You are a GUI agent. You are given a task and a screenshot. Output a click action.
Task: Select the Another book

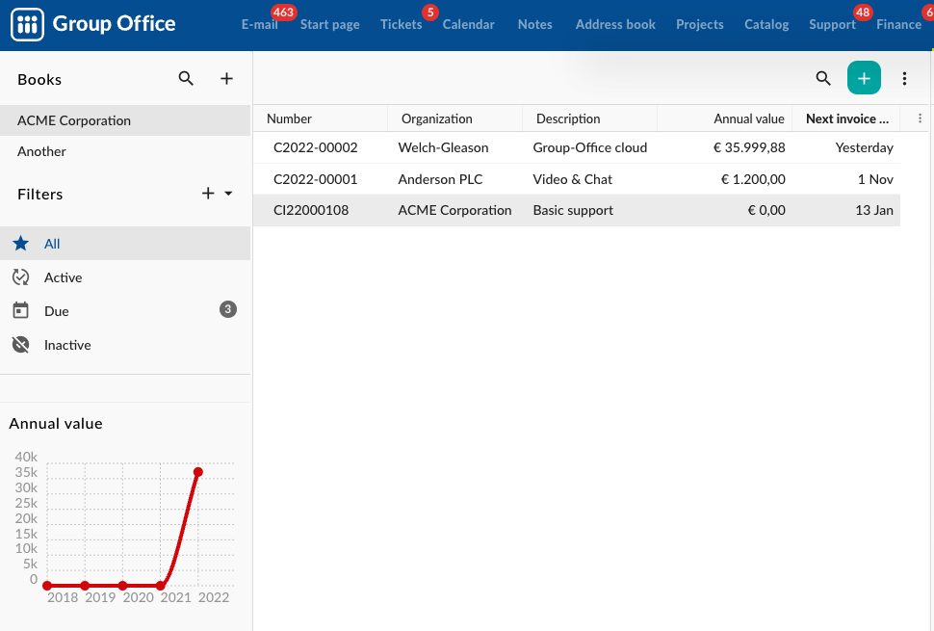(x=41, y=151)
